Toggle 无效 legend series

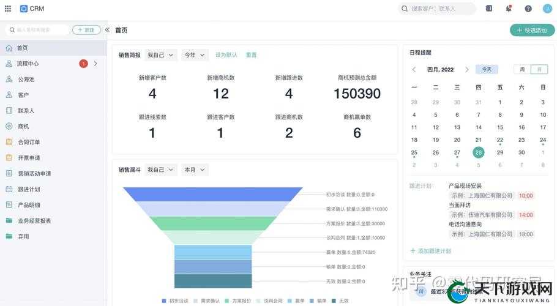(340, 300)
